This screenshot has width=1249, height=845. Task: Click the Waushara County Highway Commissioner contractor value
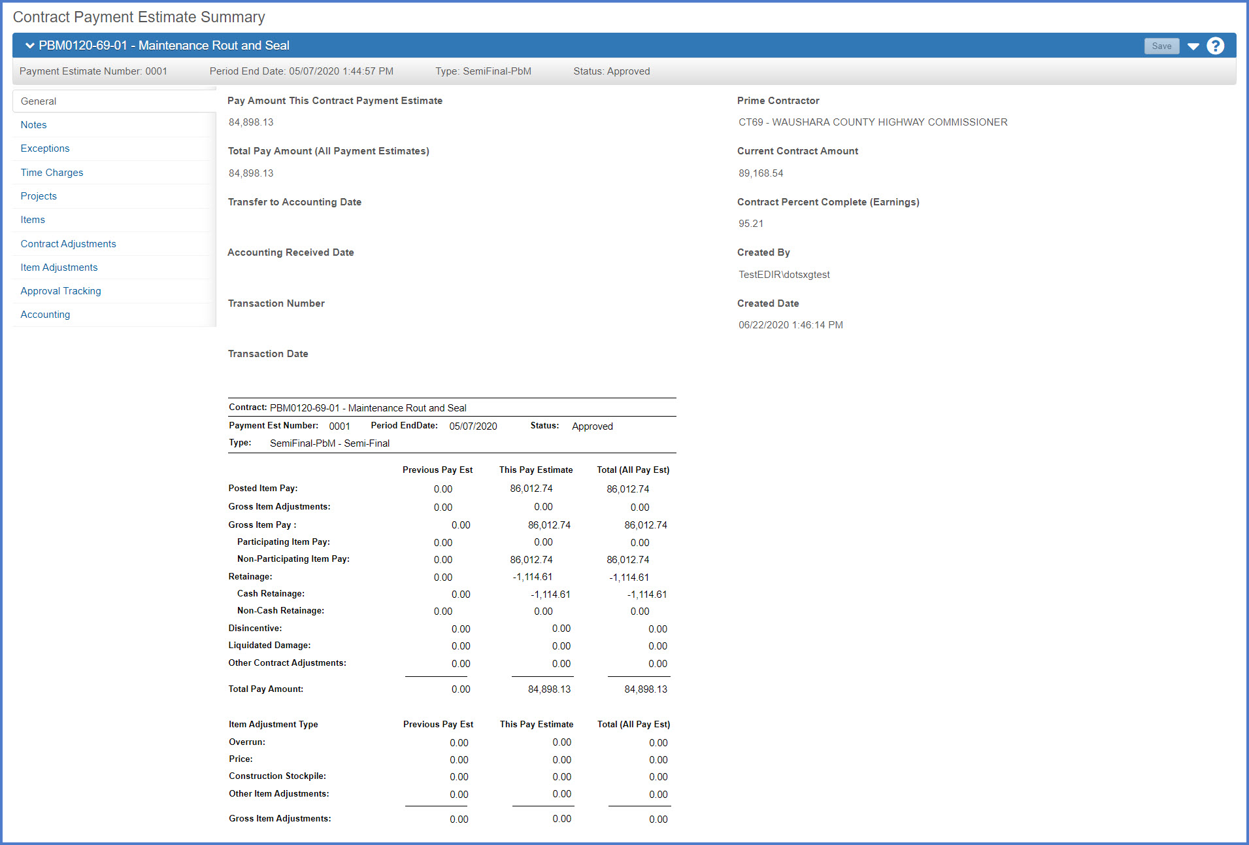click(x=873, y=122)
